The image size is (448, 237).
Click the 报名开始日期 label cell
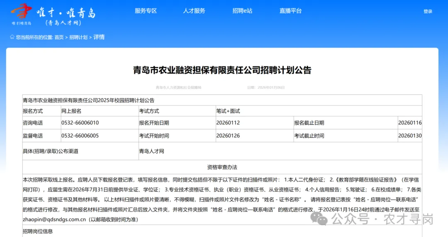pos(177,123)
